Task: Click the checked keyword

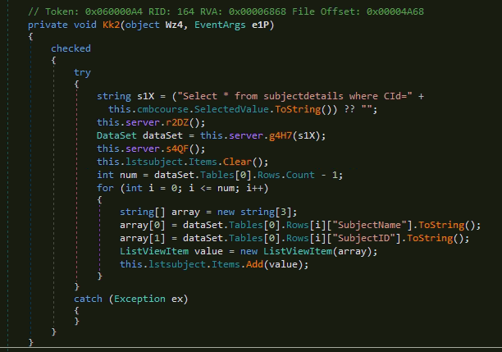Action: click(x=71, y=48)
